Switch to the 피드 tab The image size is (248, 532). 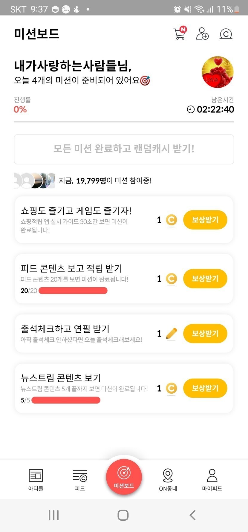pos(80,479)
